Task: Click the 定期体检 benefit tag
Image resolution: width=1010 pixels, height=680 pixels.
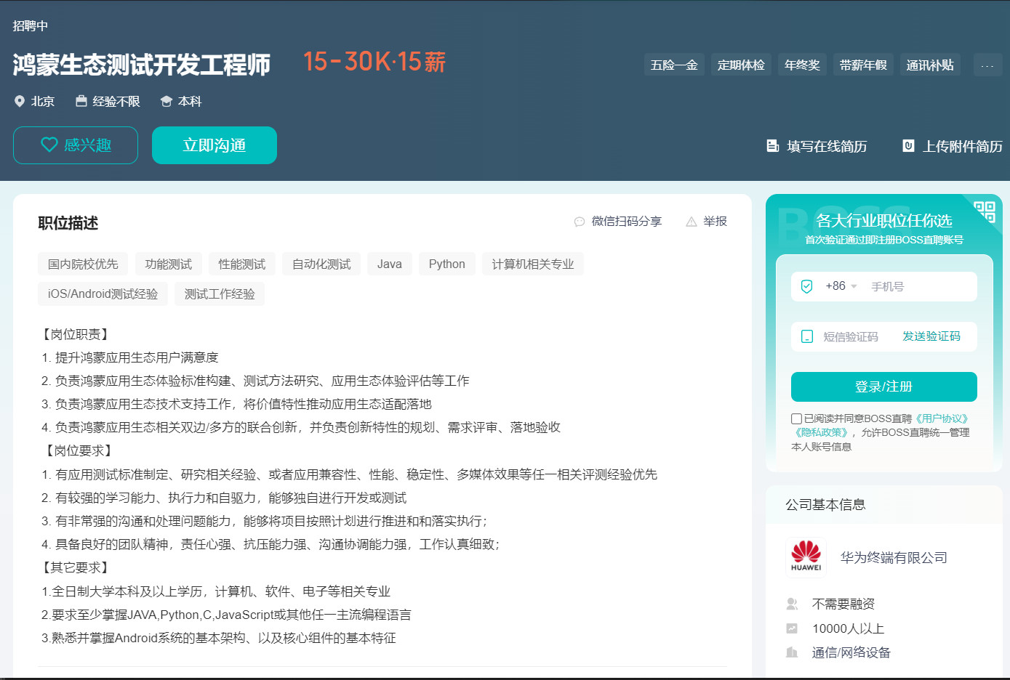Action: click(741, 65)
